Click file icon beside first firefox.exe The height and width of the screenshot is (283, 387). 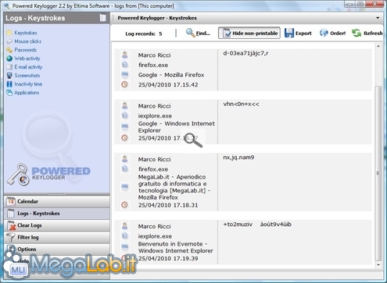point(125,65)
